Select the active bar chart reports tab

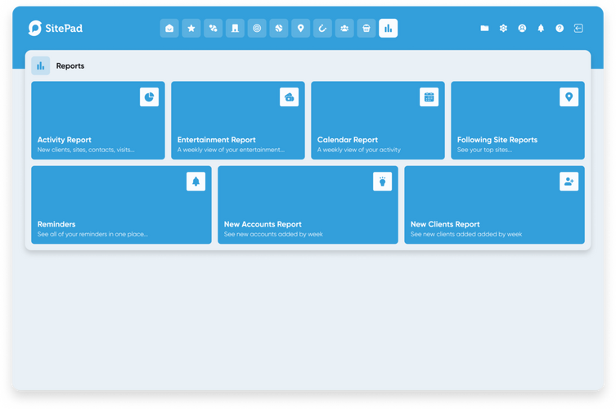389,29
